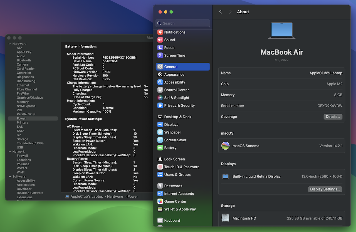Open Siri & Spotlight icon
Viewport: 356px width, 232px height.
(x=160, y=98)
